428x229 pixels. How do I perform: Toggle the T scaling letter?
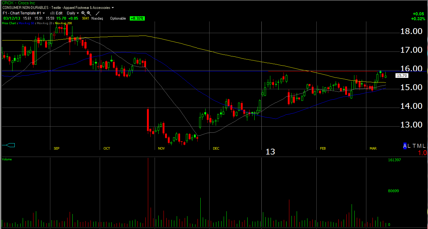click(414, 146)
